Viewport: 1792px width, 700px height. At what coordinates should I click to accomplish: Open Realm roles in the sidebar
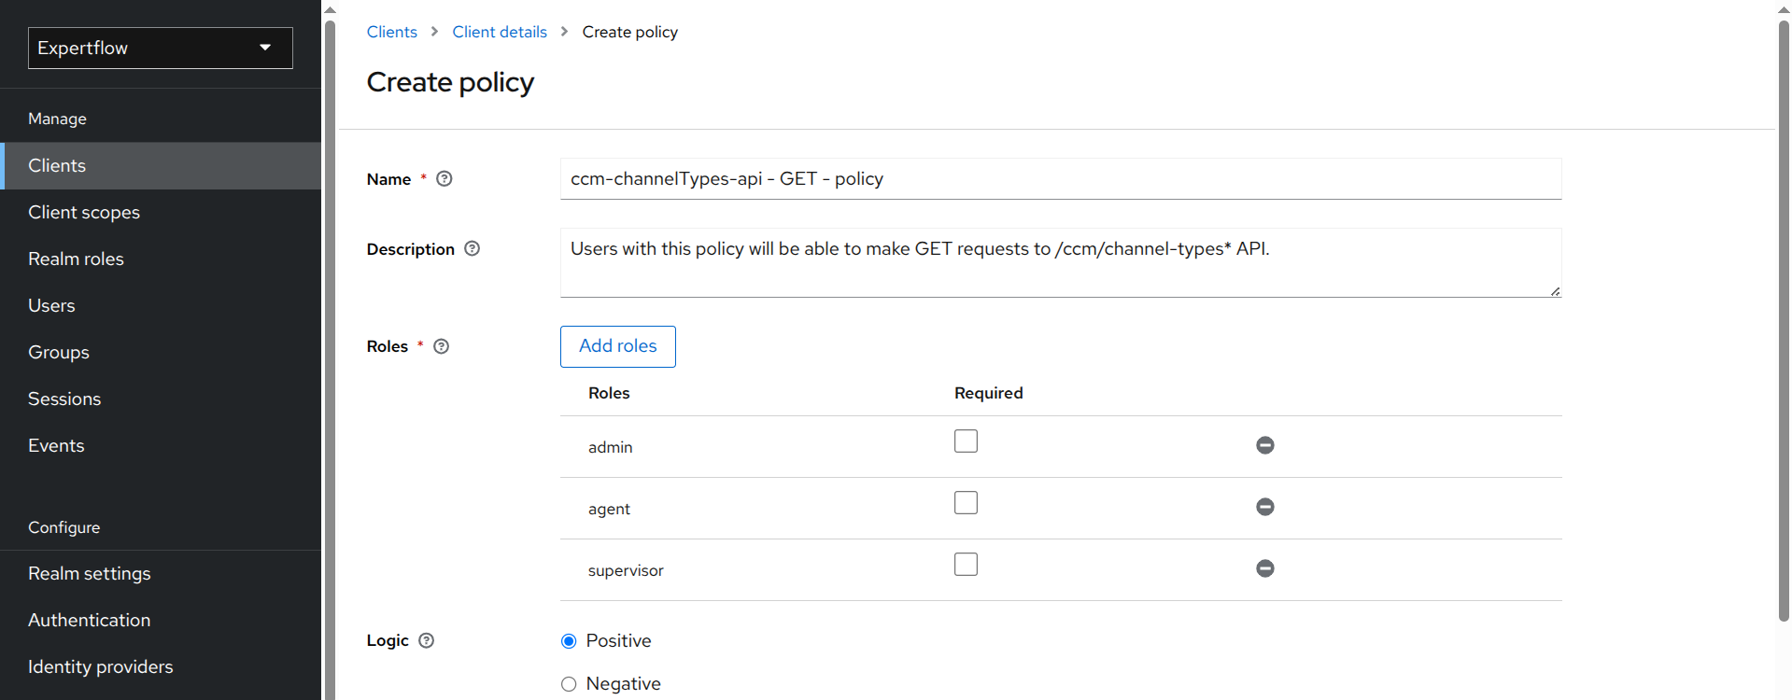click(x=76, y=259)
